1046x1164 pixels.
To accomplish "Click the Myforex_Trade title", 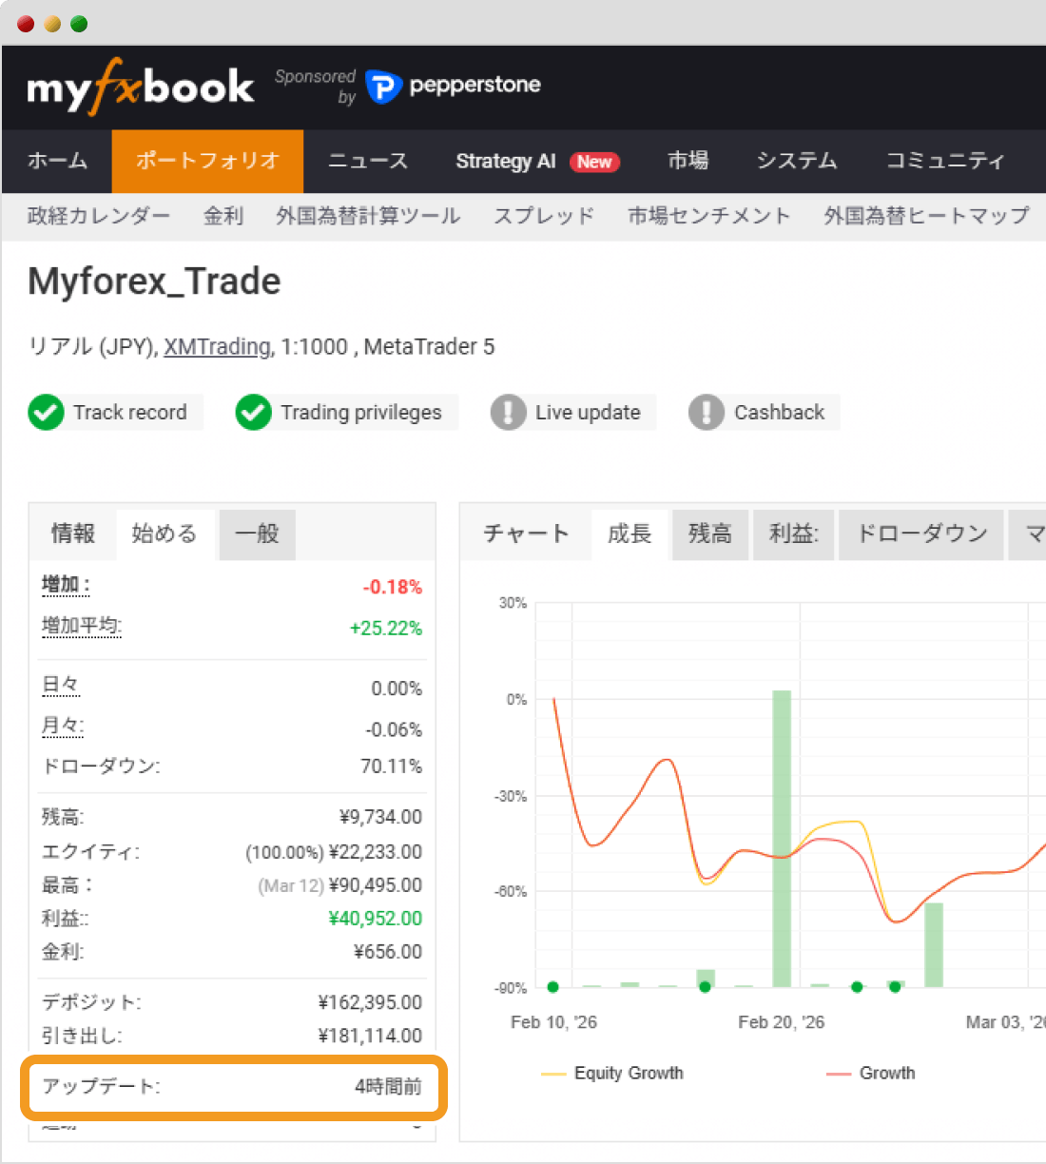I will click(154, 282).
